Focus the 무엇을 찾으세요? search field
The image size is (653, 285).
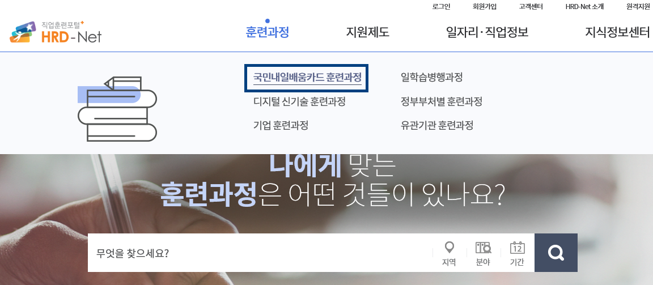coord(260,253)
